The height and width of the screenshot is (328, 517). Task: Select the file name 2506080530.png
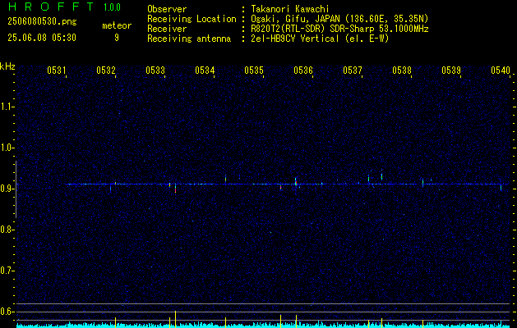[x=42, y=21]
